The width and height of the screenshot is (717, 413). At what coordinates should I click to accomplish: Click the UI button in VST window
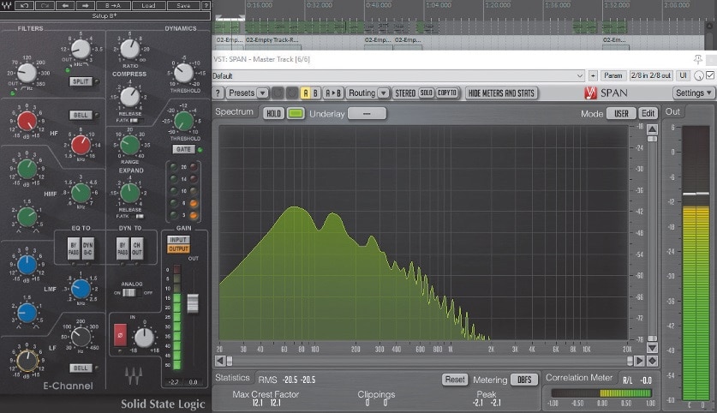pyautogui.click(x=683, y=75)
